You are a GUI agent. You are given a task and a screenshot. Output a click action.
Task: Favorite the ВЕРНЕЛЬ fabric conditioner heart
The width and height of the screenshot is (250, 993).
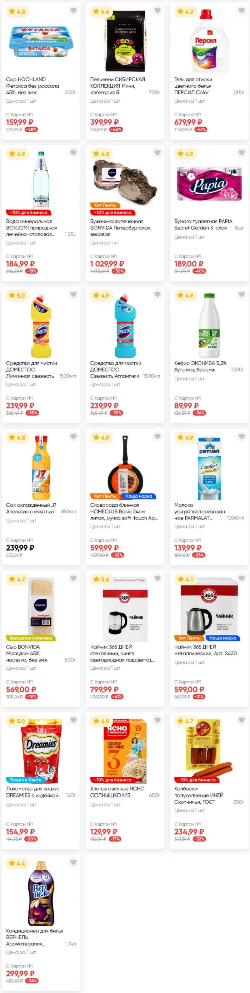click(x=73, y=862)
